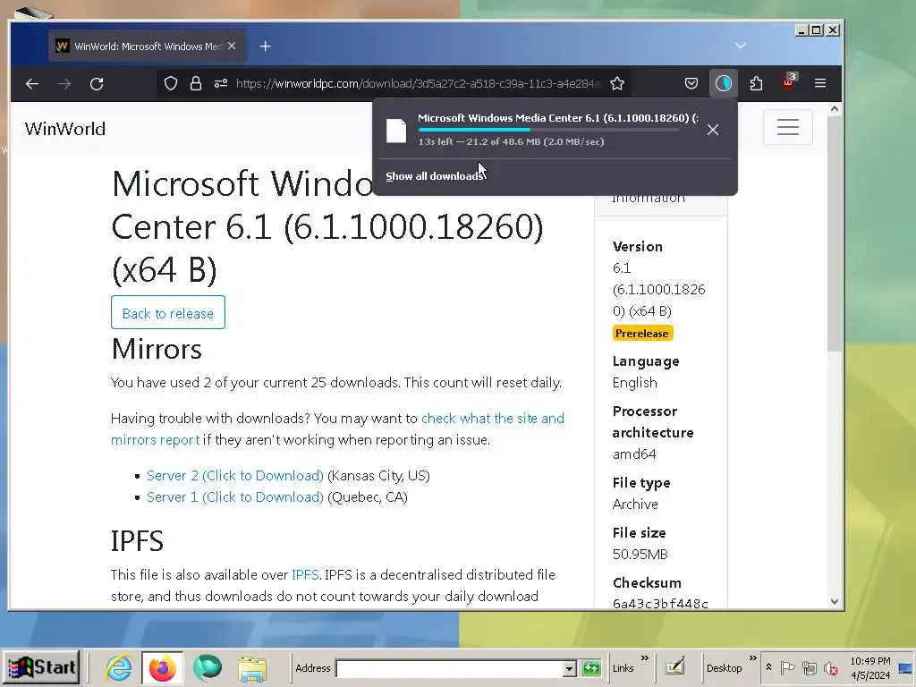The height and width of the screenshot is (687, 916).
Task: Click the network tray icon
Action: click(x=809, y=667)
